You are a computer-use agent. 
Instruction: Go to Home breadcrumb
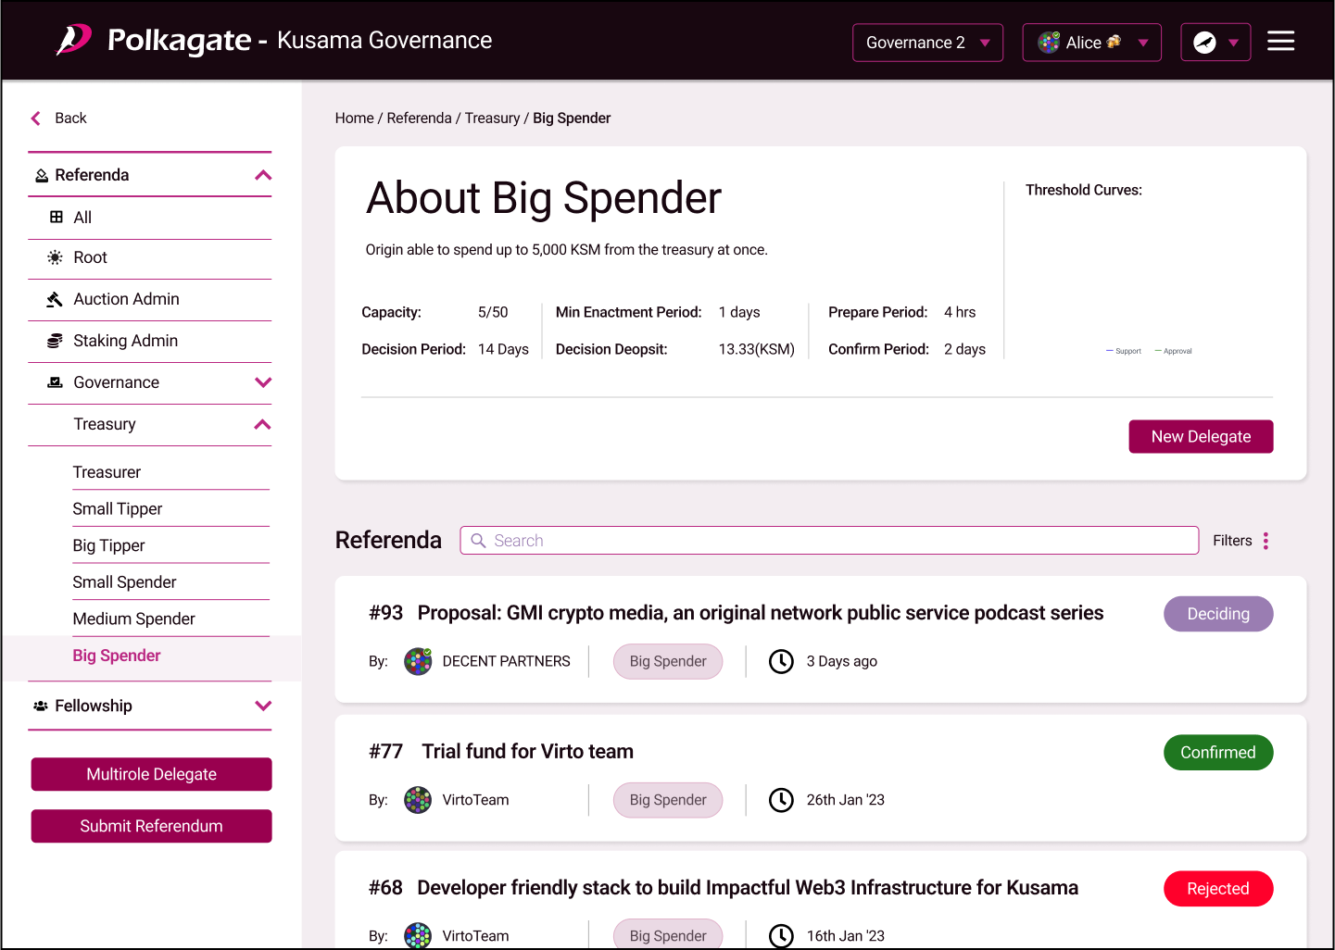click(x=354, y=118)
